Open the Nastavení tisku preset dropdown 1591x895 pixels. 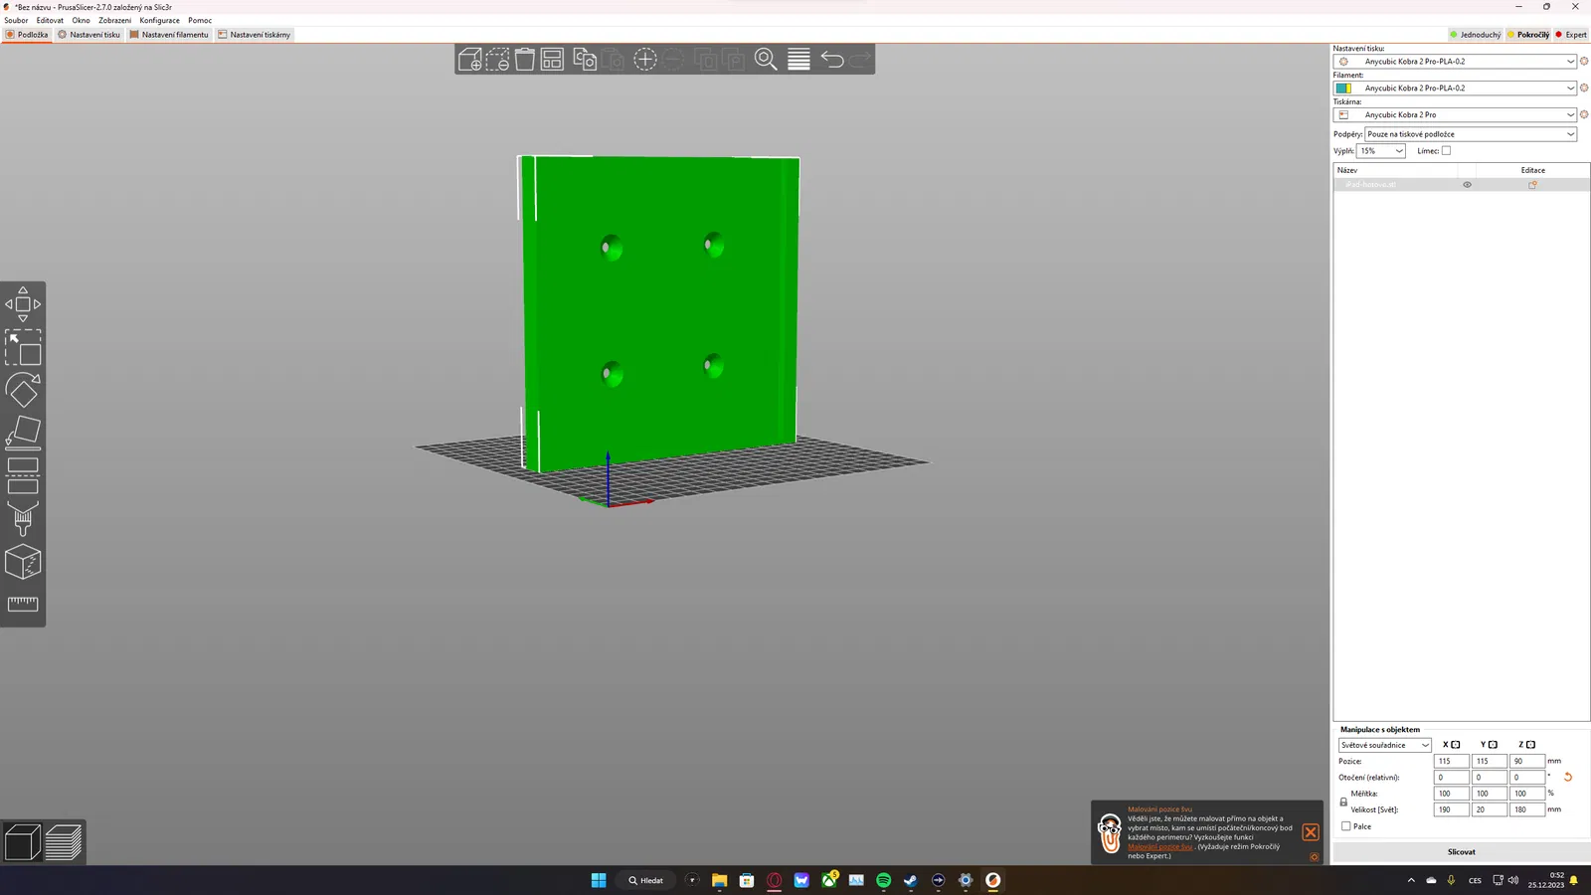[1455, 62]
